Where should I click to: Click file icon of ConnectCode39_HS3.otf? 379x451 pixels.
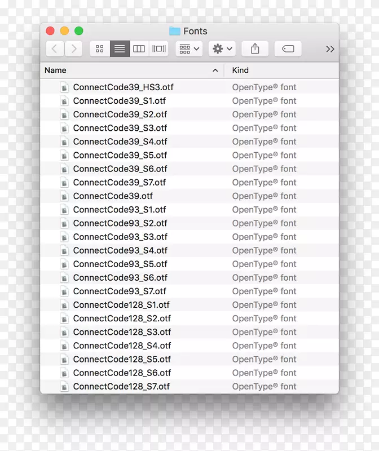coord(64,87)
